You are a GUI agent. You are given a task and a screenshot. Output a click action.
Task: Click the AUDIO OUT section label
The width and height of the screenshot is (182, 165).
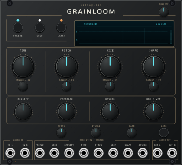coord(165,140)
